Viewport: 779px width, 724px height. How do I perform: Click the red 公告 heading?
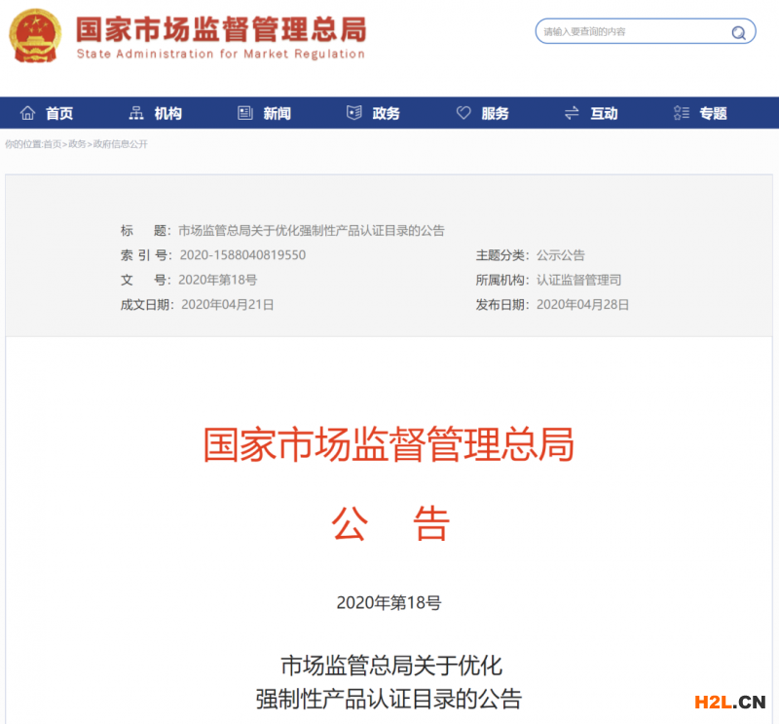click(391, 523)
